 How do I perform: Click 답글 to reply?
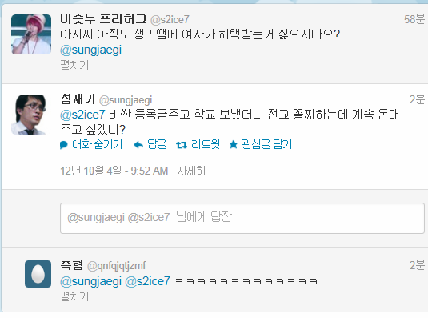(x=157, y=144)
